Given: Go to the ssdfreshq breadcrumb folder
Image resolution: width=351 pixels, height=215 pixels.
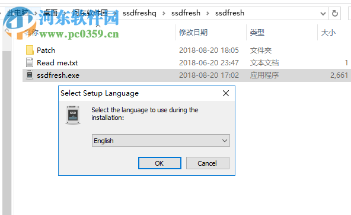Looking at the screenshot, I should (x=139, y=13).
